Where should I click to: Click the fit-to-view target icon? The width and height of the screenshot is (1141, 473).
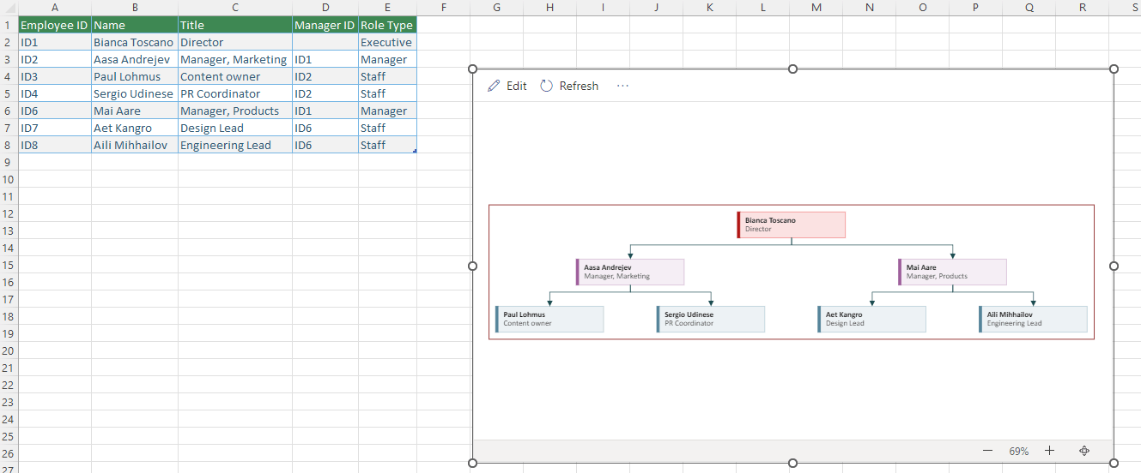click(1084, 451)
